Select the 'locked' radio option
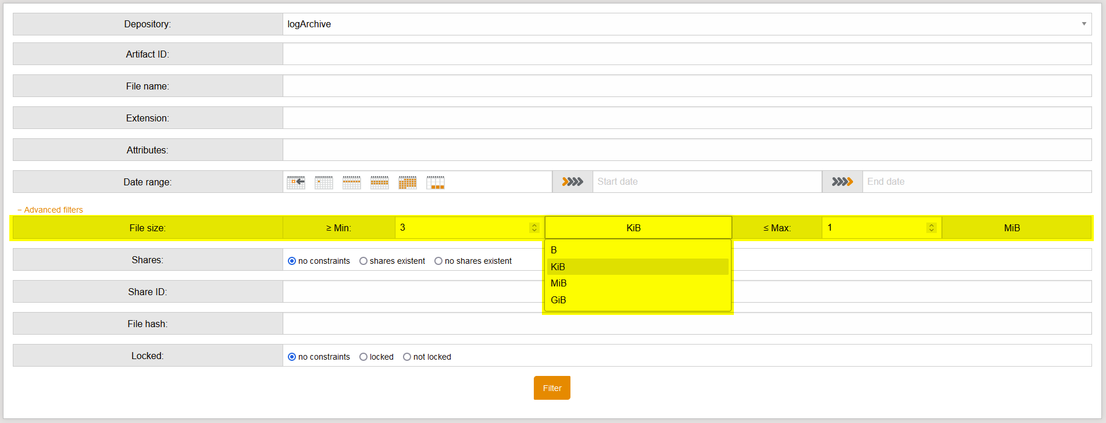This screenshot has height=423, width=1106. click(363, 357)
